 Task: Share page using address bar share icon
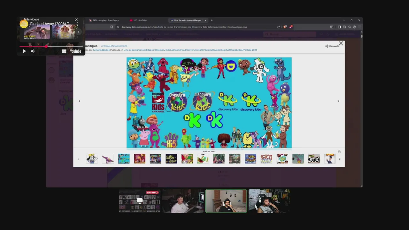[x=279, y=27]
